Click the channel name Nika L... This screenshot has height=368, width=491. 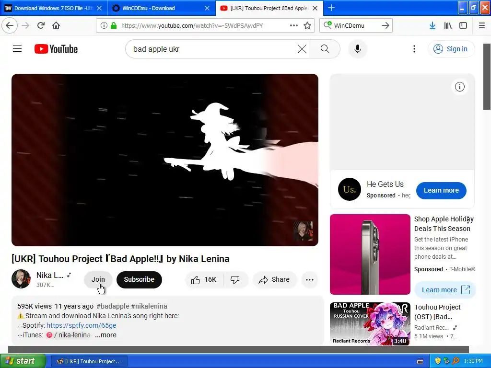click(x=50, y=275)
